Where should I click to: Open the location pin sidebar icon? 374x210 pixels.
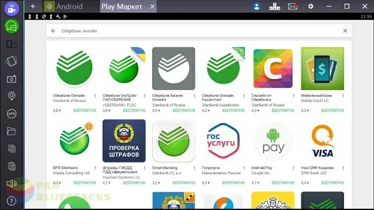point(11,96)
